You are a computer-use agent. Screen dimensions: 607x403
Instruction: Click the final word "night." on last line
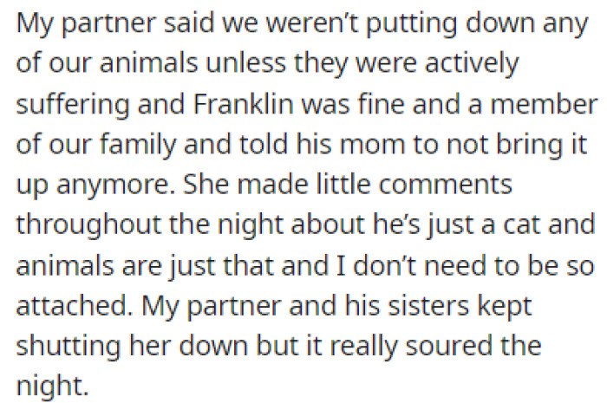52,387
